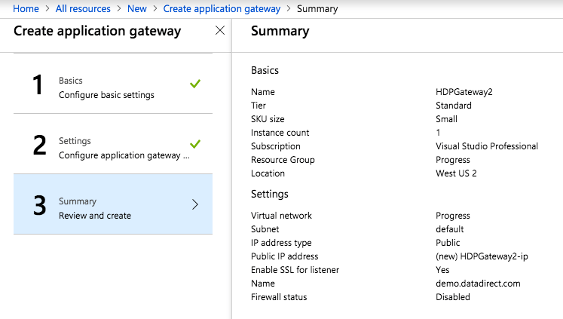The width and height of the screenshot is (563, 319).
Task: Go to All resources breadcrumb
Action: [83, 9]
